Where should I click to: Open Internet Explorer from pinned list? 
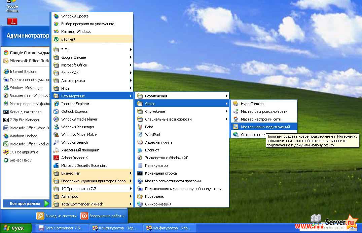pos(26,72)
